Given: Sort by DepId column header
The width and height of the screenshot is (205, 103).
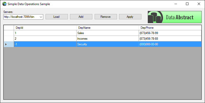Looking at the screenshot, I should pos(45,27).
